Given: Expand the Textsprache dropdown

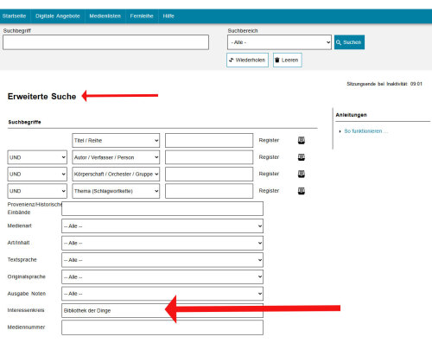Looking at the screenshot, I should (162, 260).
